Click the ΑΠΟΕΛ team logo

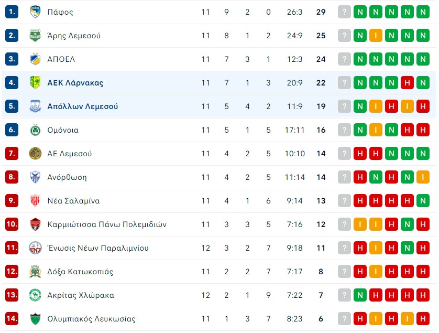pyautogui.click(x=35, y=59)
